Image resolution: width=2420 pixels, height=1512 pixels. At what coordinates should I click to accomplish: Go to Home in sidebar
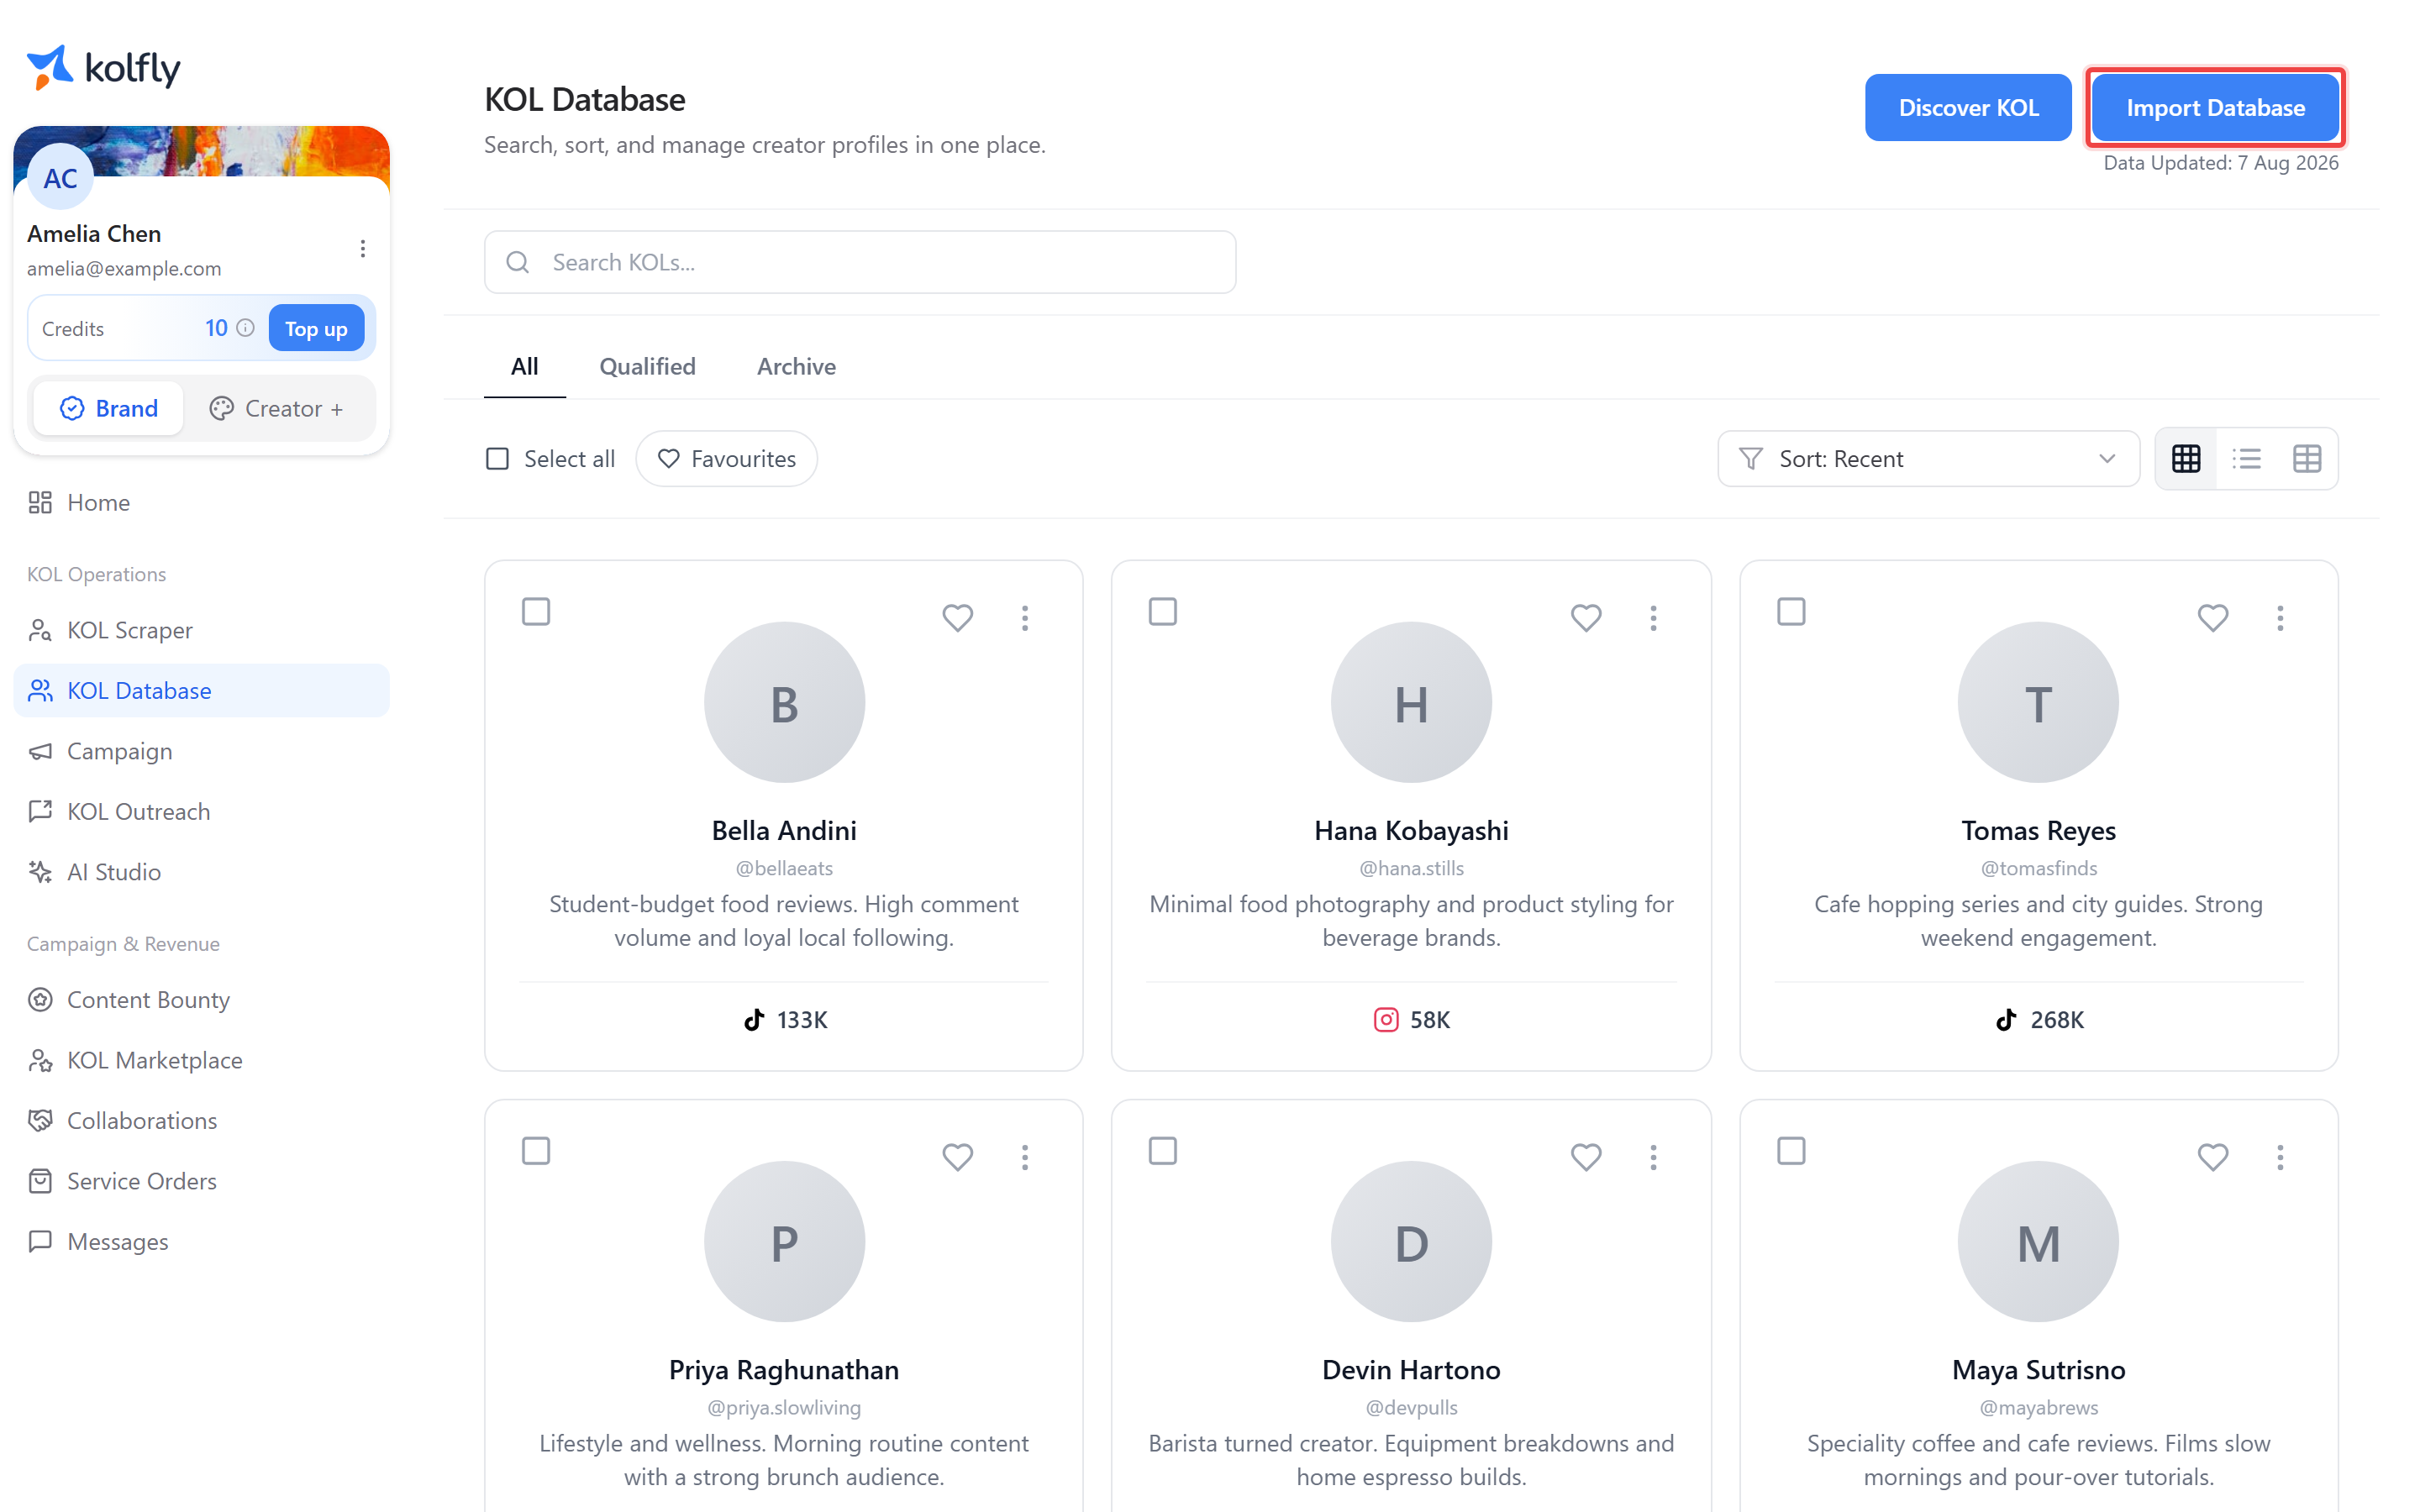tap(201, 502)
